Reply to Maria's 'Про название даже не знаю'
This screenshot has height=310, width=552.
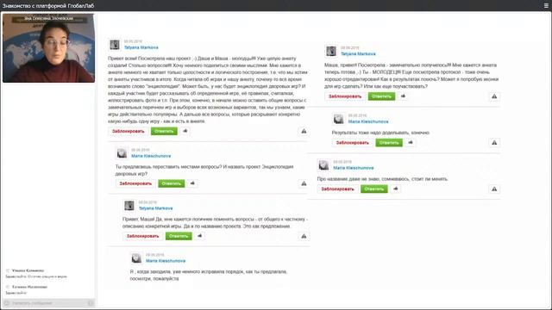pyautogui.click(x=374, y=189)
